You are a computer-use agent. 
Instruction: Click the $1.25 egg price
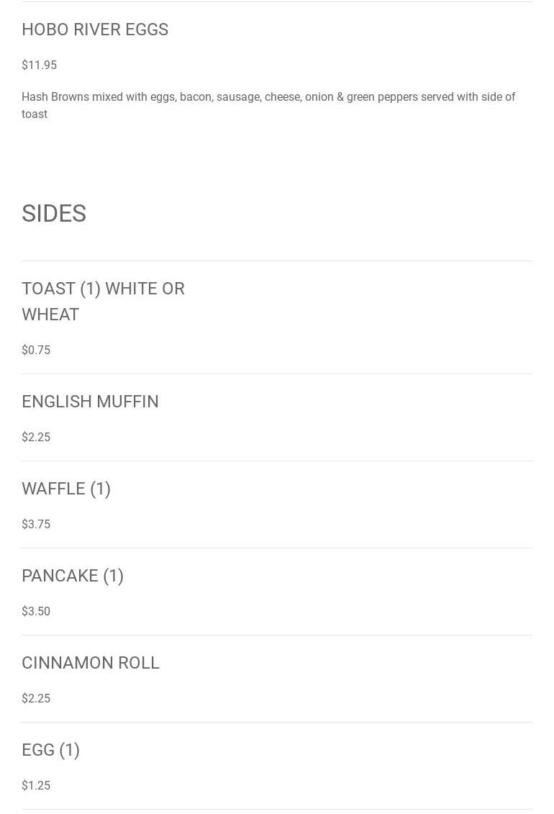pyautogui.click(x=36, y=785)
